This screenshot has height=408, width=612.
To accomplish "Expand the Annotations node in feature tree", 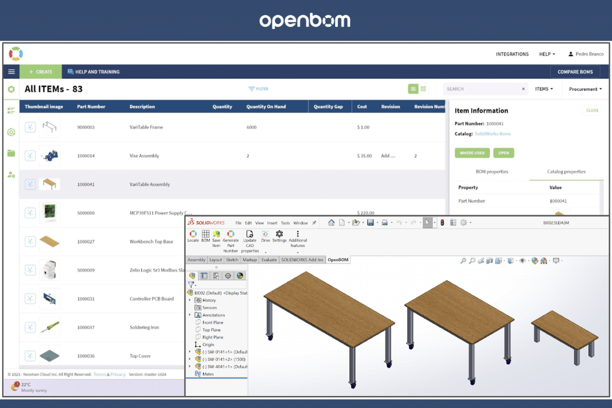I will [x=190, y=315].
